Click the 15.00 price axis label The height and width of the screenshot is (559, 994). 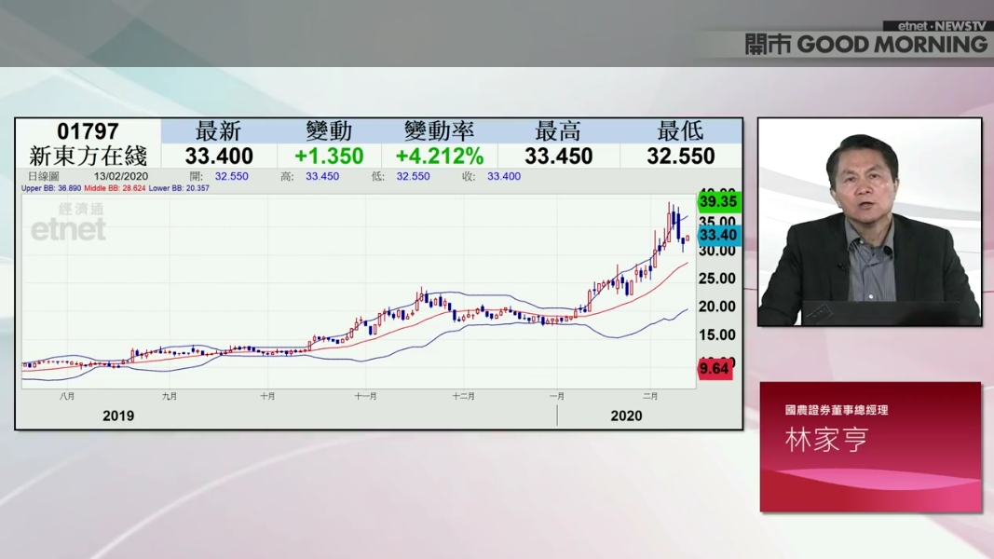coord(717,334)
